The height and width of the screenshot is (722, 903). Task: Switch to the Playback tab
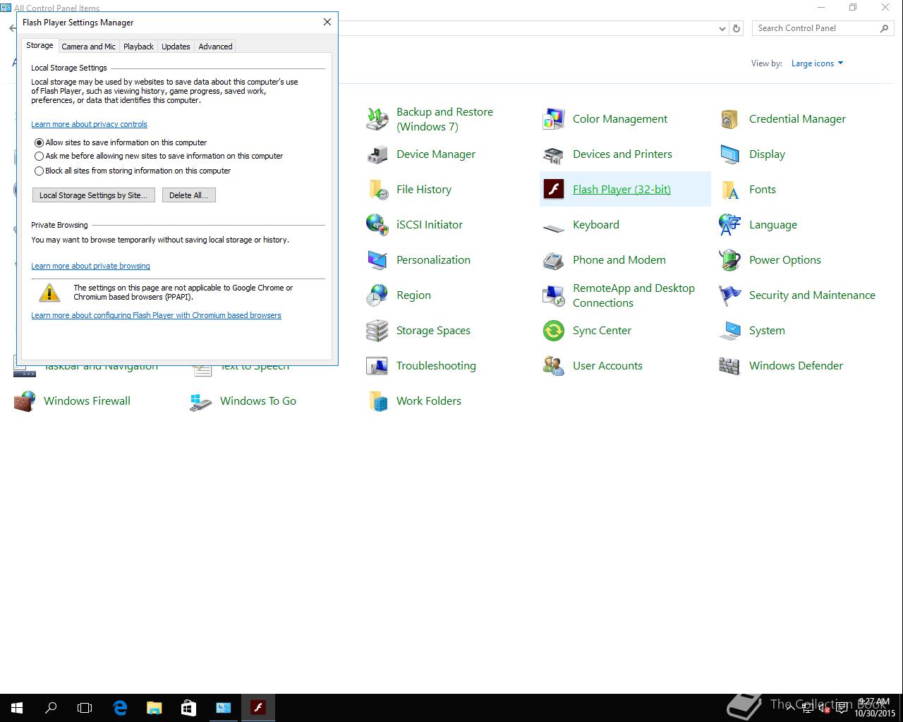[x=138, y=47]
